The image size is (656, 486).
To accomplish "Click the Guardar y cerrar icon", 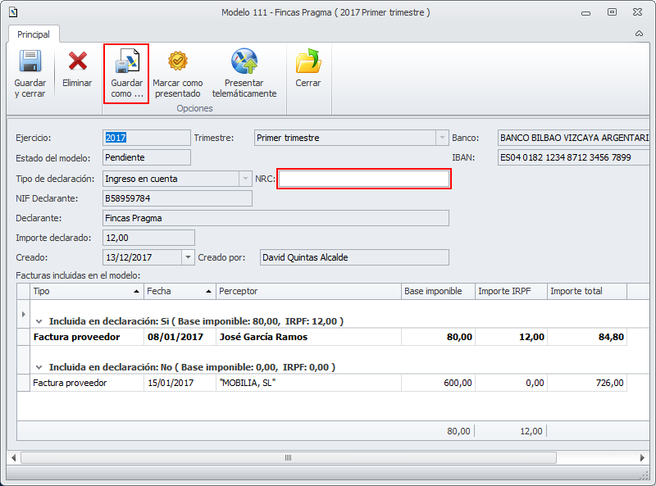I will (x=30, y=62).
